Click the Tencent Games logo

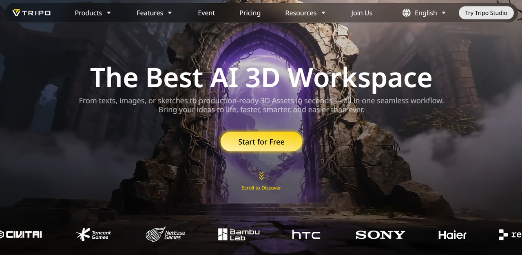(x=93, y=235)
